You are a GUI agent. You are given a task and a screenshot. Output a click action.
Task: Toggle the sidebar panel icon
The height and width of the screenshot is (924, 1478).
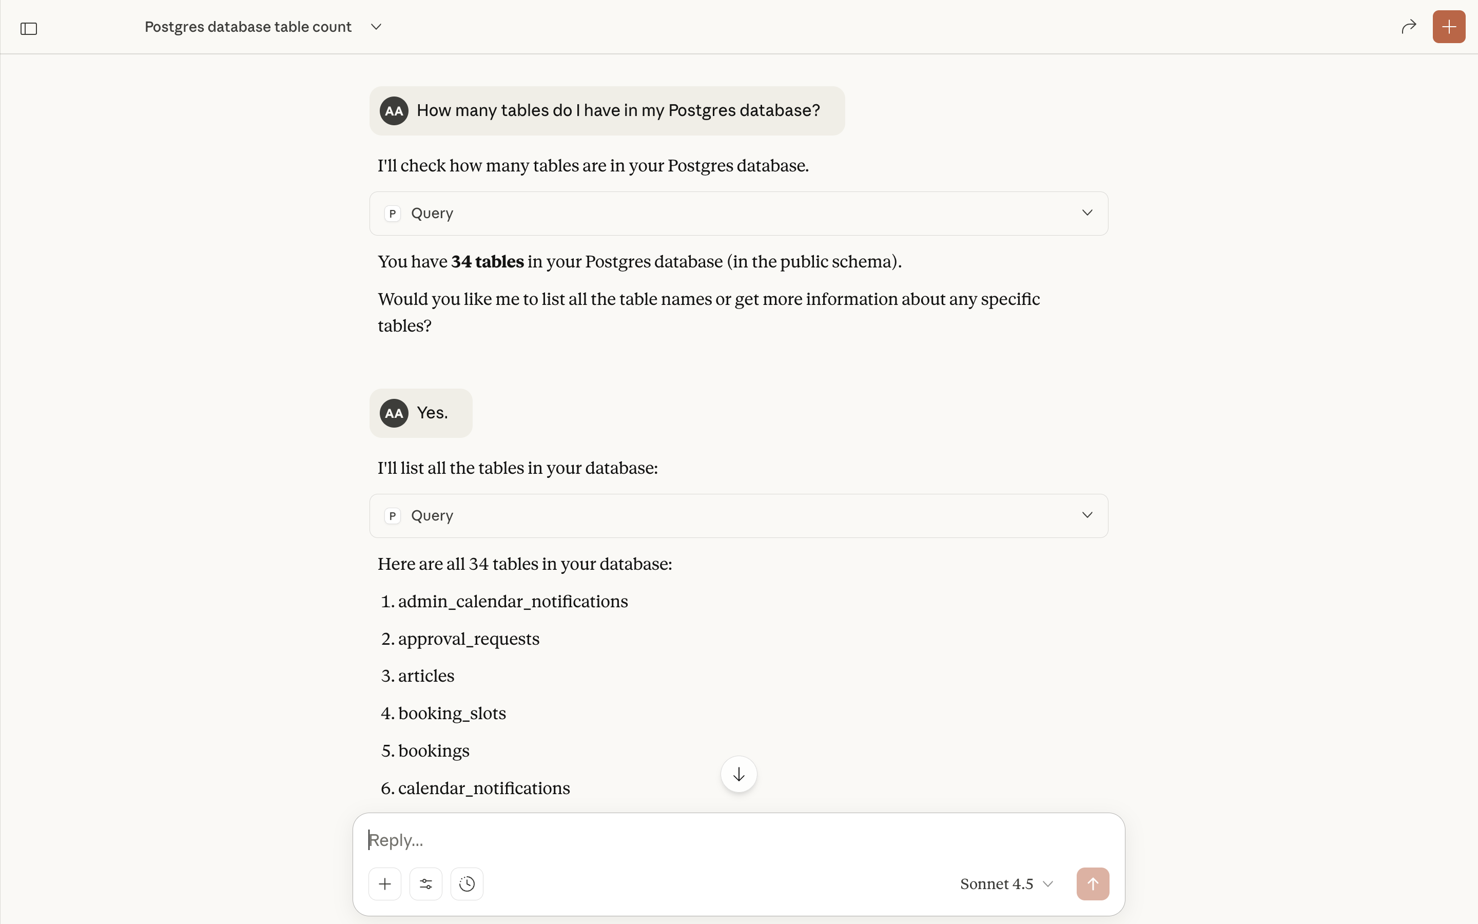tap(29, 29)
